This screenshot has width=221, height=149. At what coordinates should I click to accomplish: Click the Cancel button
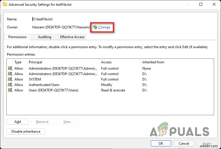pyautogui.click(x=184, y=143)
